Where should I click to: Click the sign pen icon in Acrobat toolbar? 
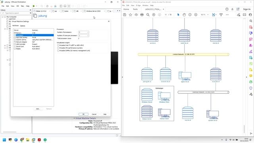click(239, 15)
